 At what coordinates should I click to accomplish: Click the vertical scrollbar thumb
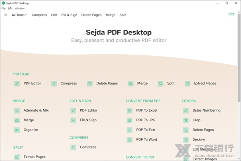pyautogui.click(x=239, y=57)
